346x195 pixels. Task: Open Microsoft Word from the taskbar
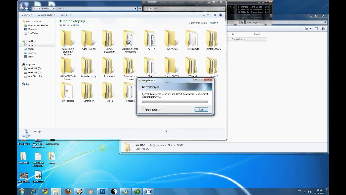(x=148, y=191)
